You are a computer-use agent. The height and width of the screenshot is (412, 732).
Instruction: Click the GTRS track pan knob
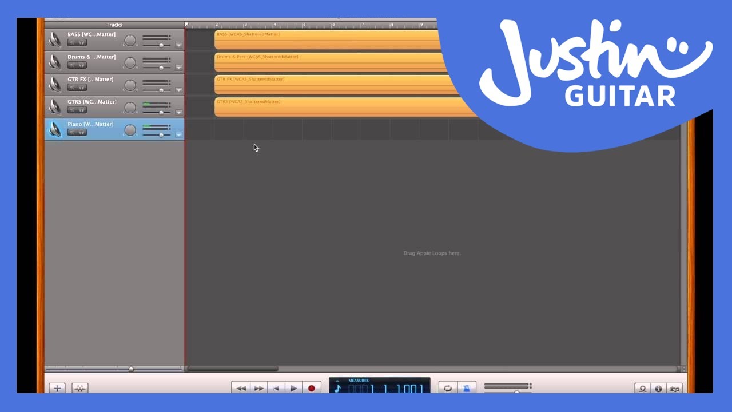(130, 107)
